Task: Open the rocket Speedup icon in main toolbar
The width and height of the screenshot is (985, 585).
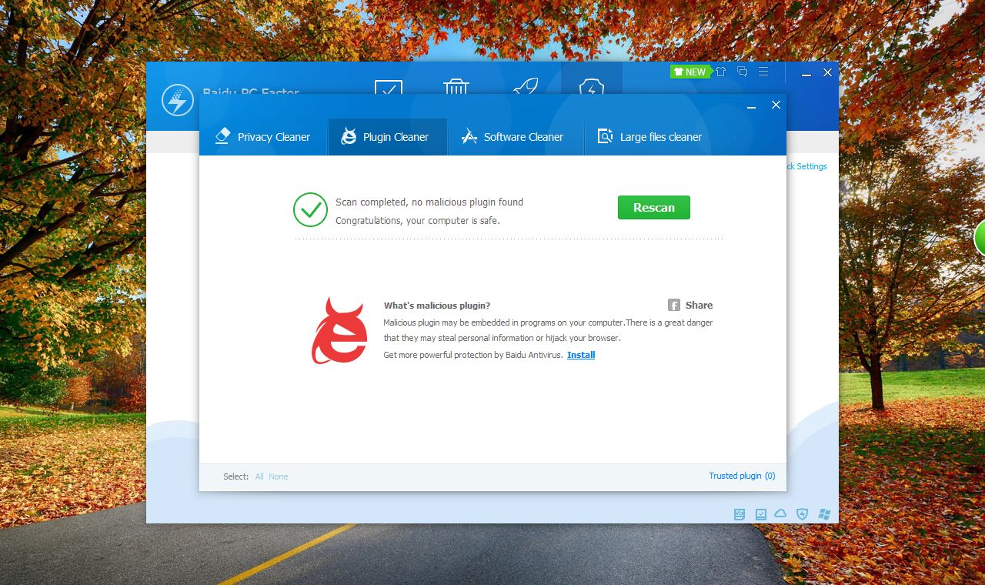Action: pyautogui.click(x=525, y=86)
